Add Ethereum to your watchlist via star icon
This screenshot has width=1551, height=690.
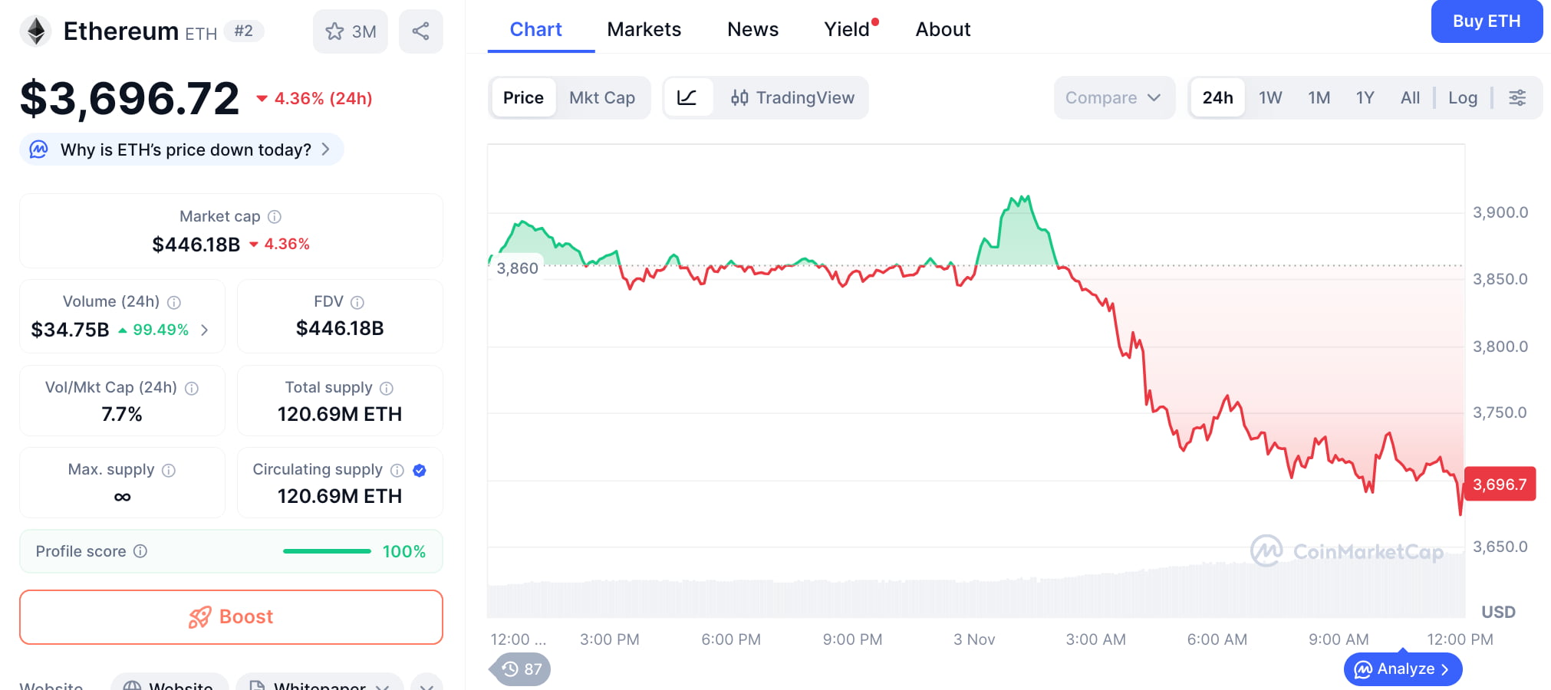tap(335, 31)
